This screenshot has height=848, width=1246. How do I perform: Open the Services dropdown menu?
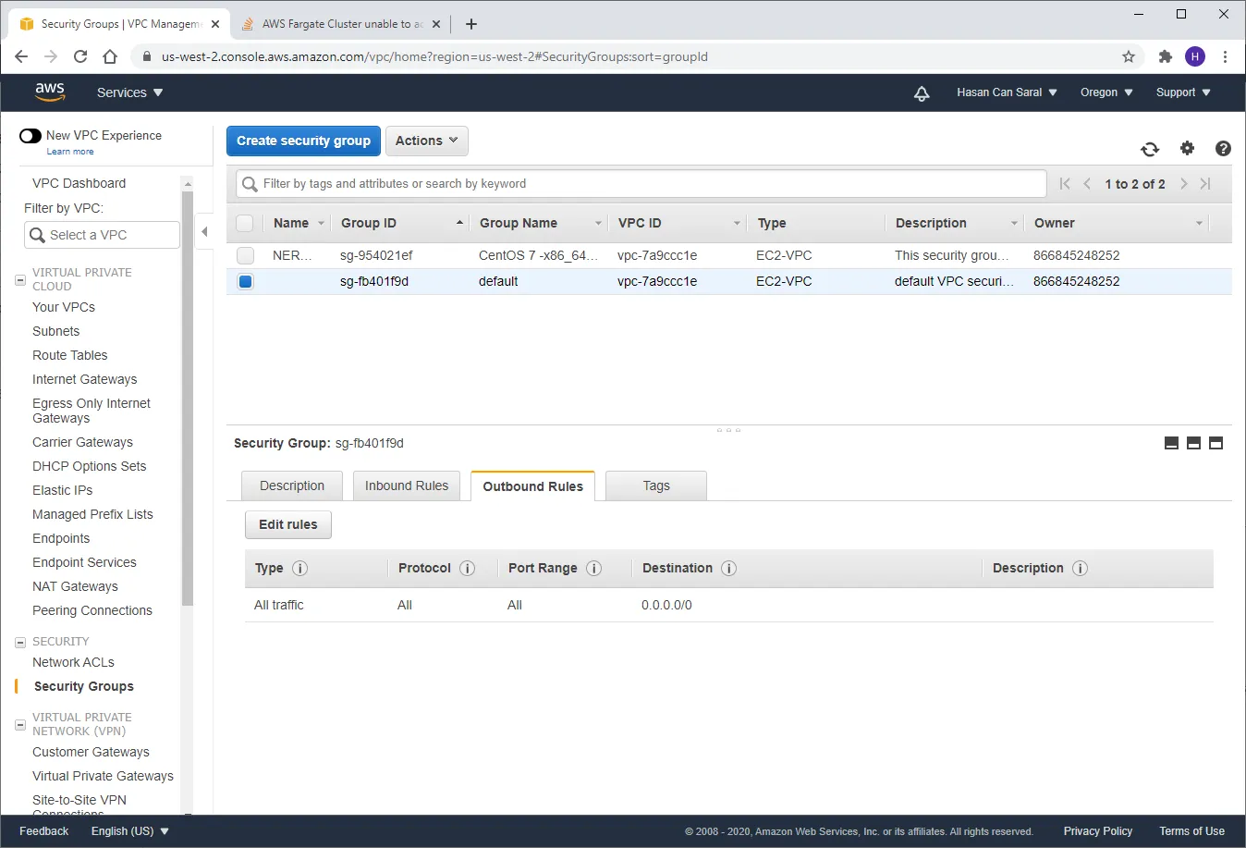pyautogui.click(x=130, y=92)
